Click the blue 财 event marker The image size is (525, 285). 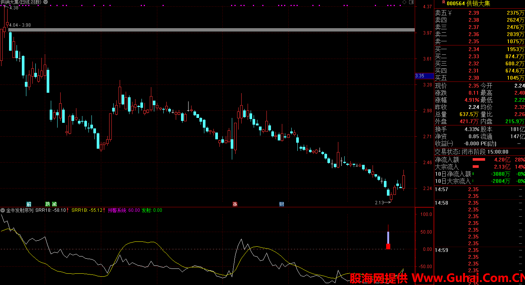(x=282, y=204)
